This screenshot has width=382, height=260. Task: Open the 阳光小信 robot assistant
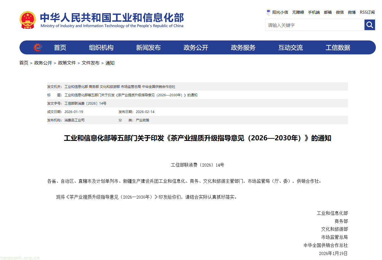277,12
